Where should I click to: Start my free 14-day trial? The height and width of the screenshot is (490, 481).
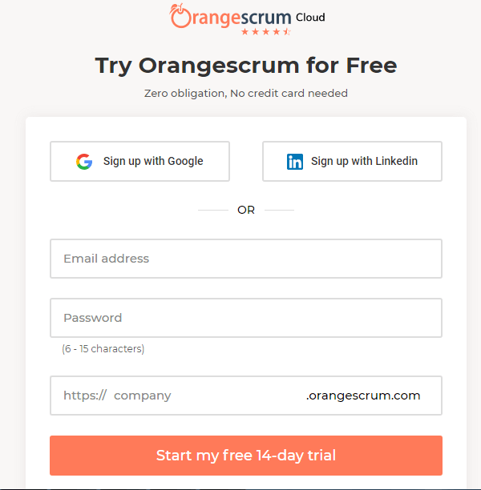(246, 456)
